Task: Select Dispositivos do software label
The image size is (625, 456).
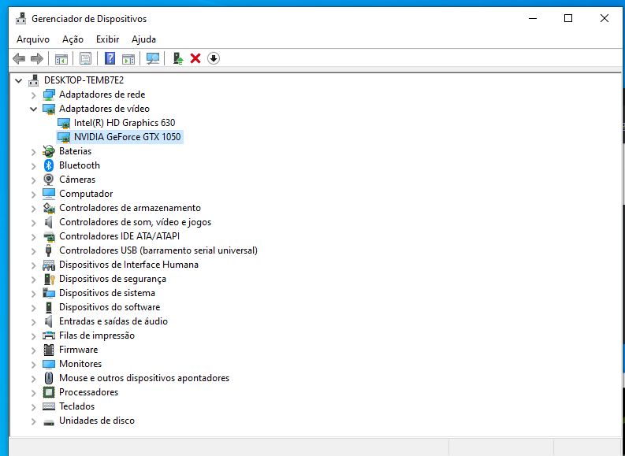Action: 110,307
